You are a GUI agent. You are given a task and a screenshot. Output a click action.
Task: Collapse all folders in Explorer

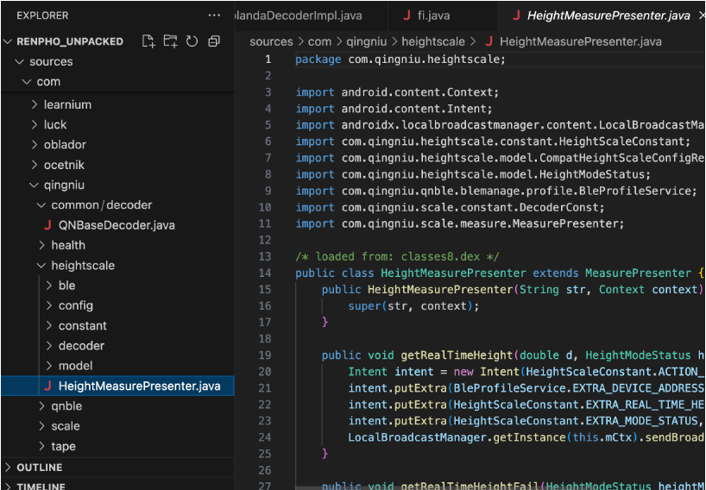click(x=213, y=41)
